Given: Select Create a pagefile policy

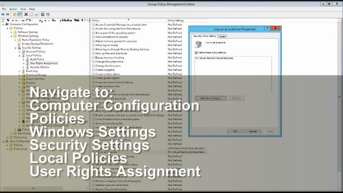Looking at the screenshot, I should [105, 70].
